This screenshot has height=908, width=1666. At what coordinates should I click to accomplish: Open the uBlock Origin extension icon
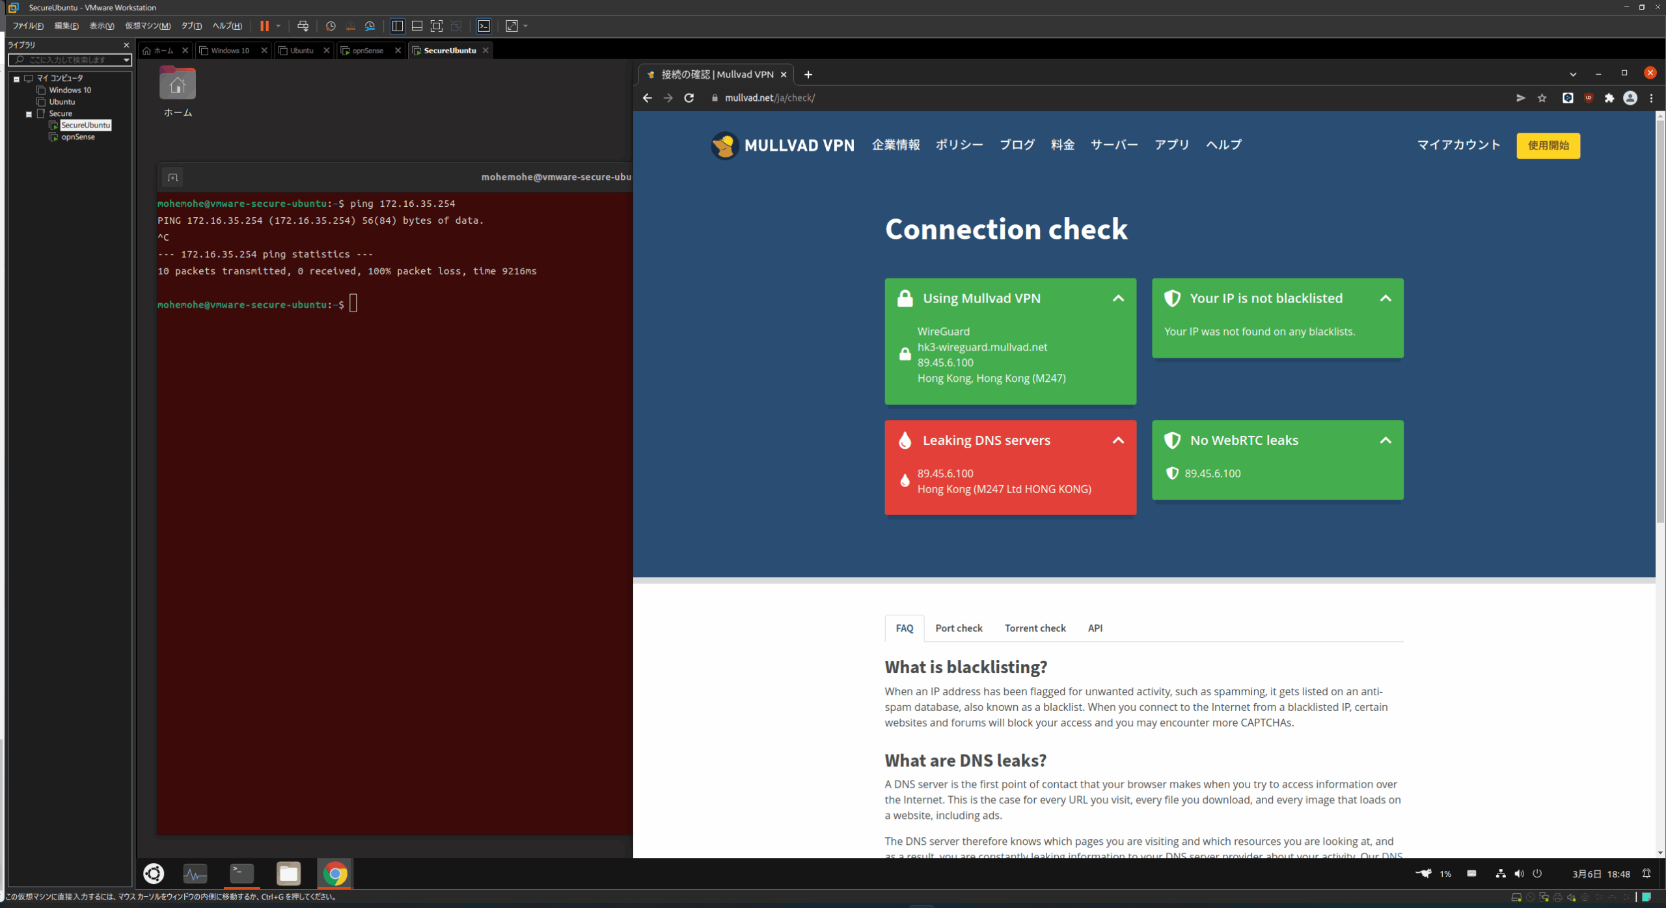coord(1589,98)
